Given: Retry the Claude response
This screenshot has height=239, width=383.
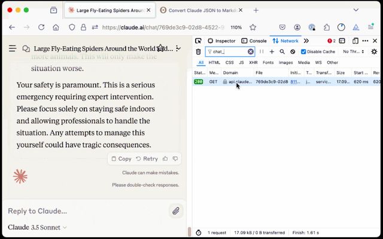Looking at the screenshot, I should pyautogui.click(x=147, y=159).
